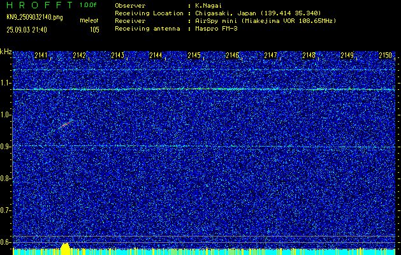
Task: Click the 0.8 kHz axis label
Action: pos(5,178)
